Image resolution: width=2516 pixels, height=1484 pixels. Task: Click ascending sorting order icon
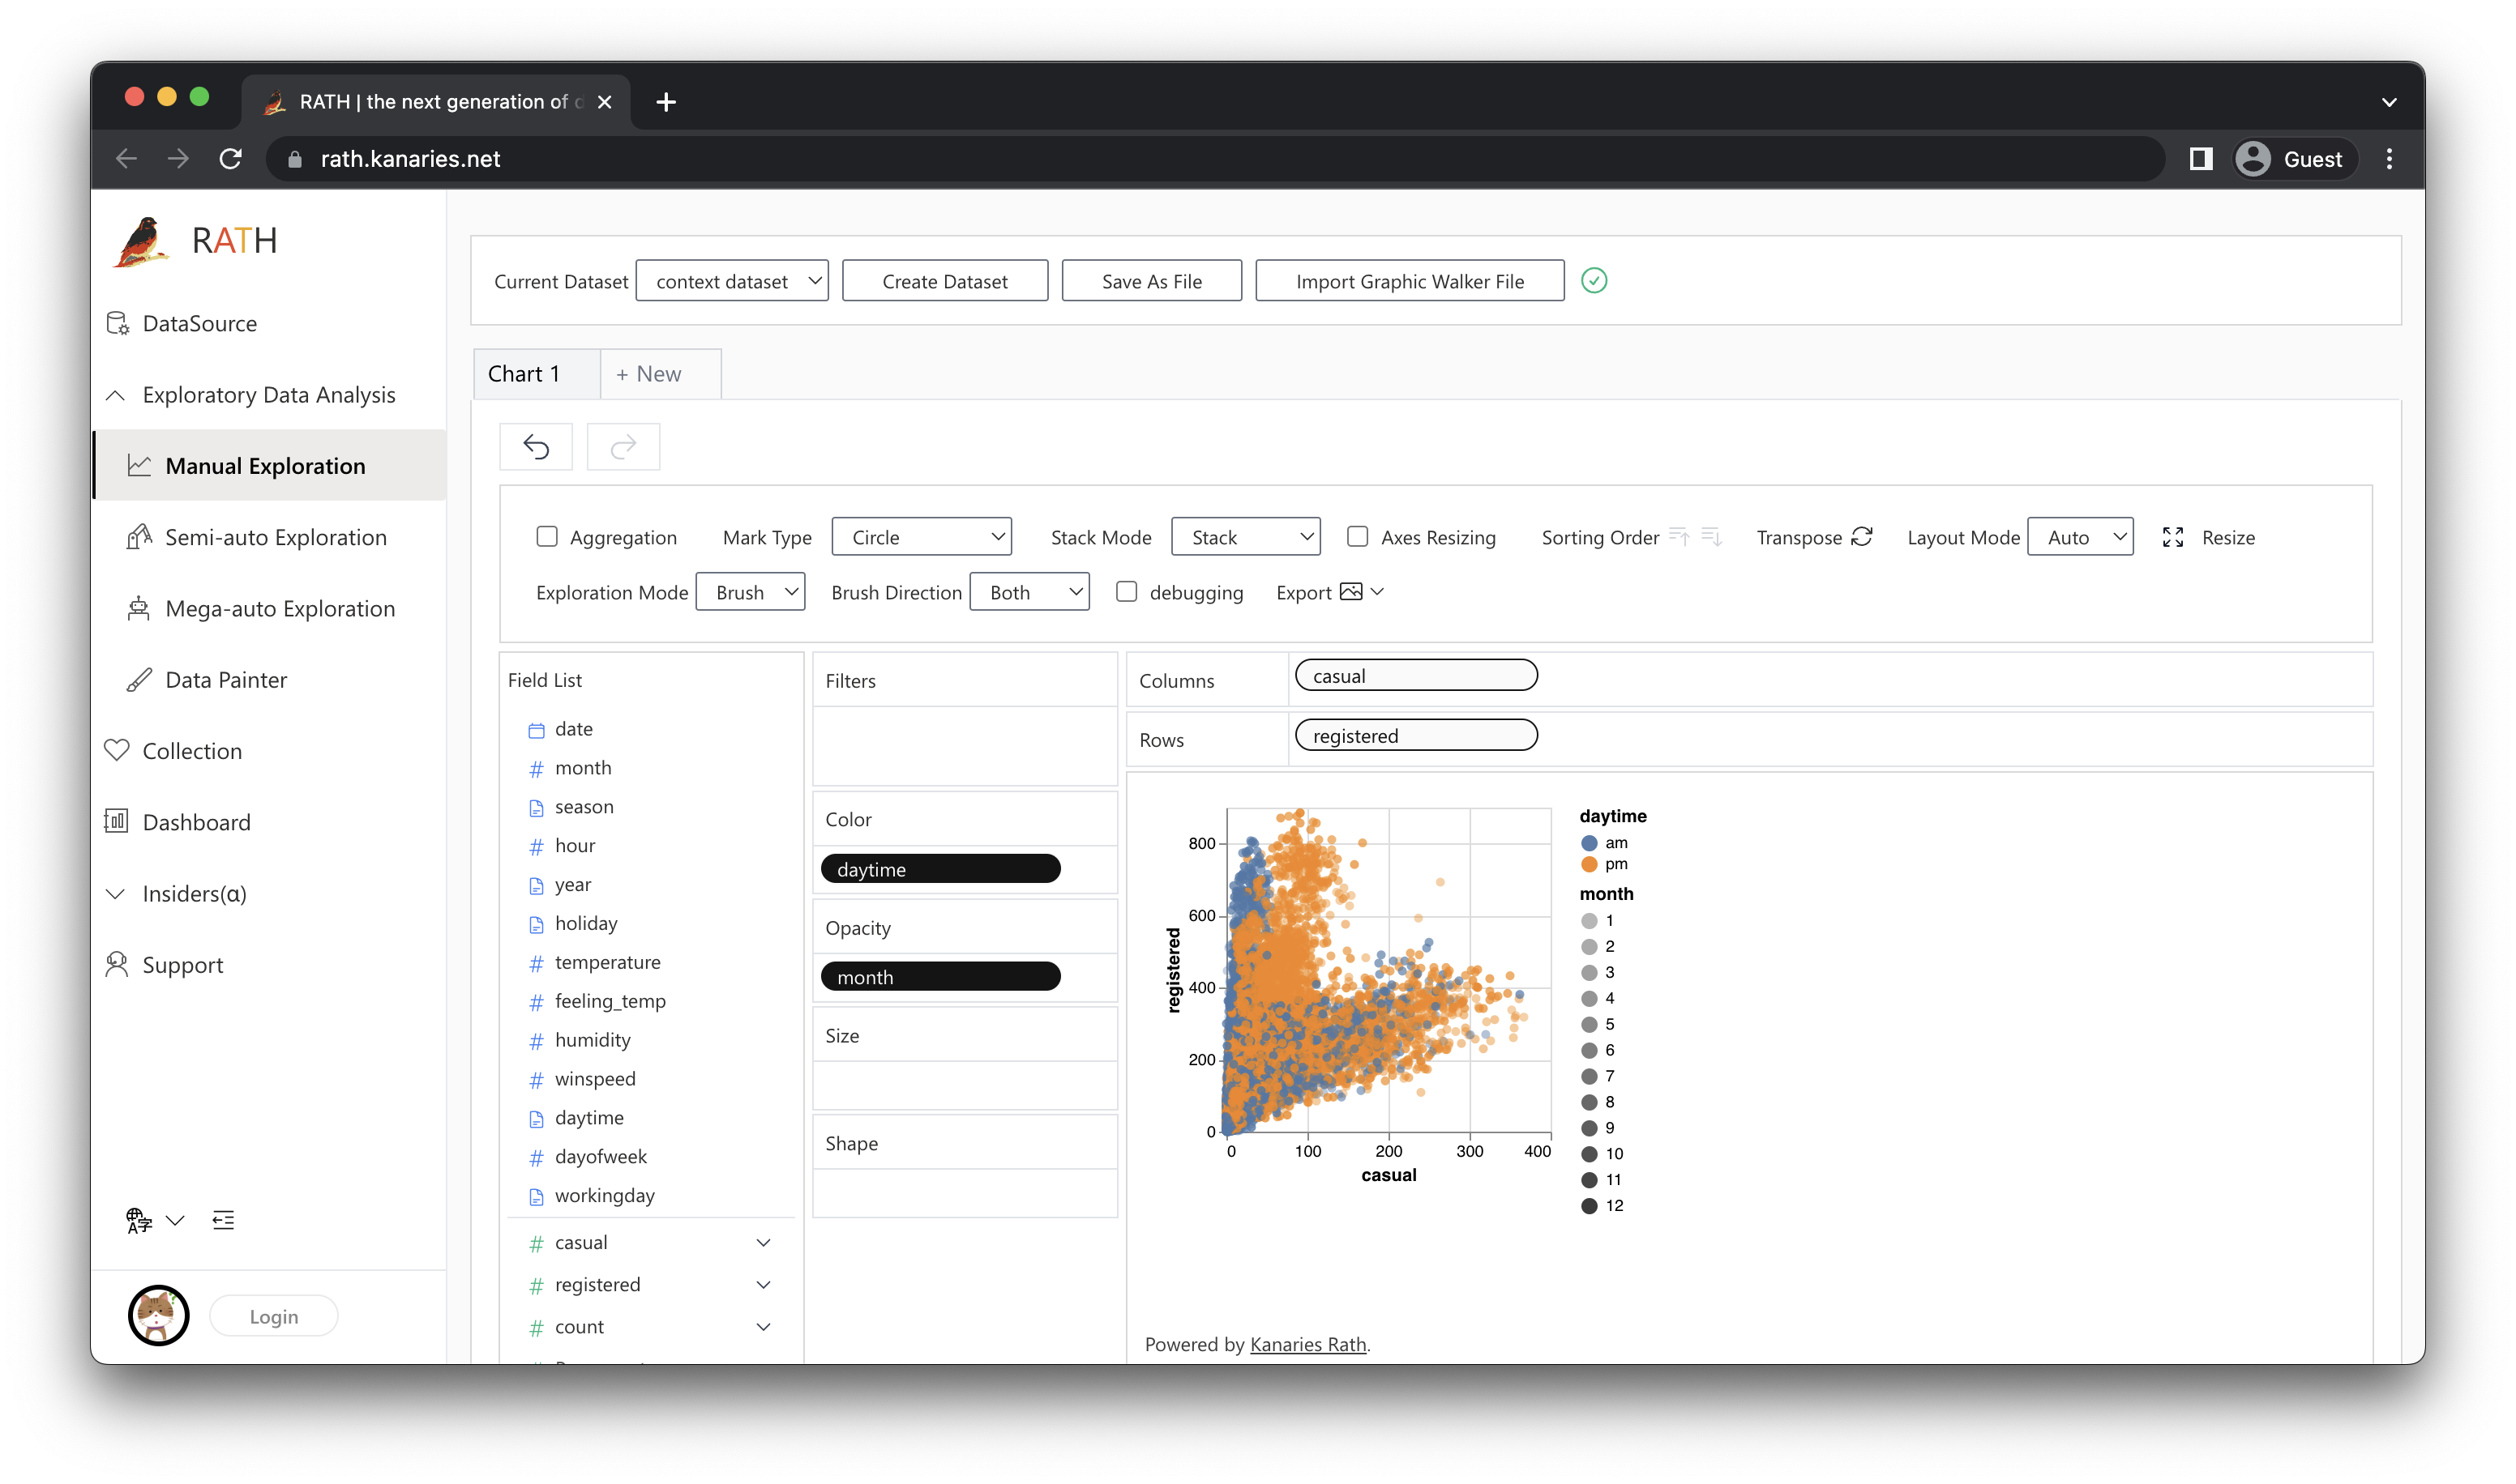coord(1679,537)
